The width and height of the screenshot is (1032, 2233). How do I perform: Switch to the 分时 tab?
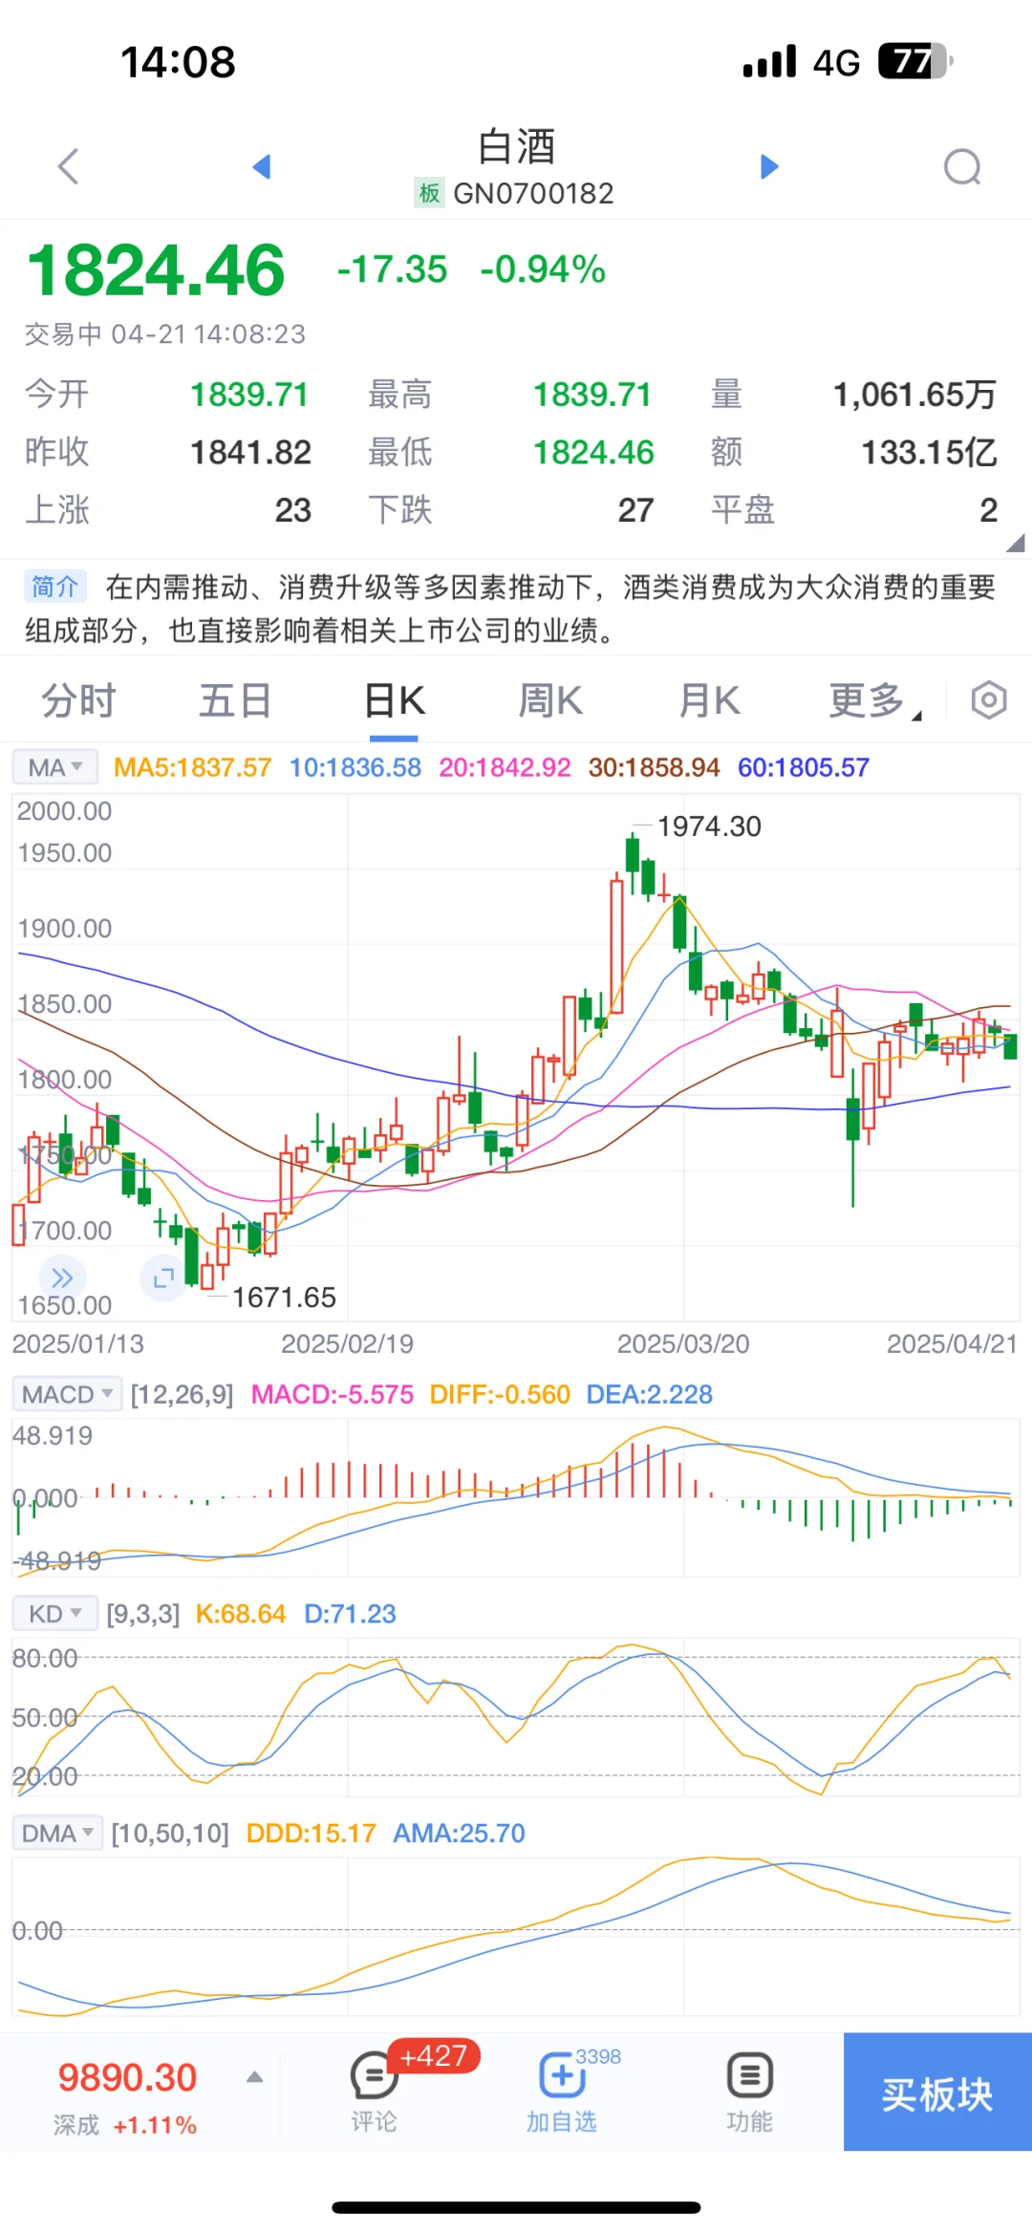point(78,700)
